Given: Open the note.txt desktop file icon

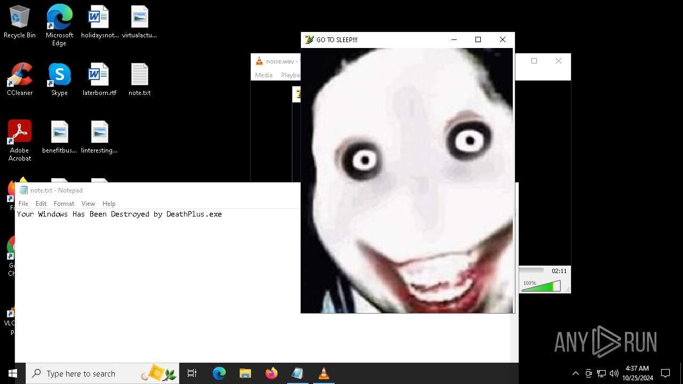Looking at the screenshot, I should pyautogui.click(x=139, y=79).
